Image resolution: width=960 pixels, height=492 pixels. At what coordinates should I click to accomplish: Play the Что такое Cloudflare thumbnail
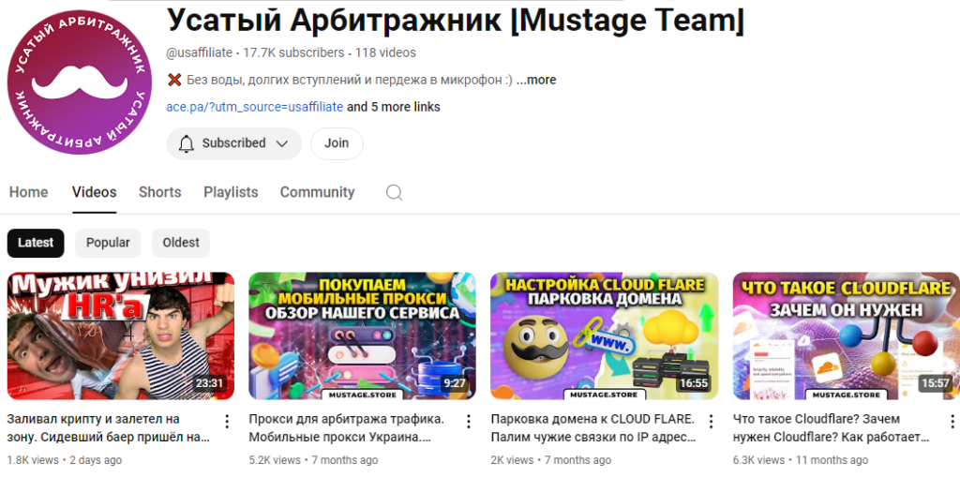pos(847,335)
